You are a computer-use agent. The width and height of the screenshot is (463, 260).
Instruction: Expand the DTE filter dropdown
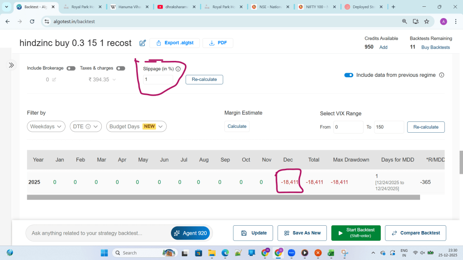point(85,126)
